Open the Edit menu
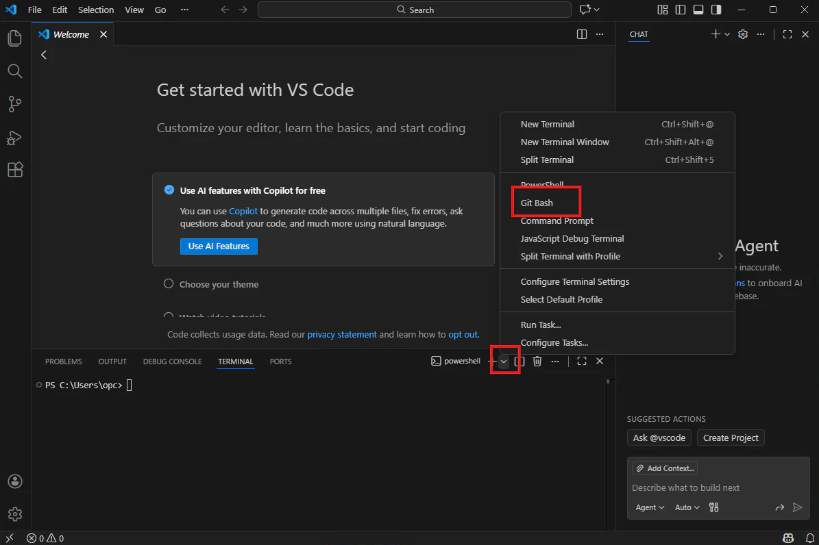 (60, 10)
